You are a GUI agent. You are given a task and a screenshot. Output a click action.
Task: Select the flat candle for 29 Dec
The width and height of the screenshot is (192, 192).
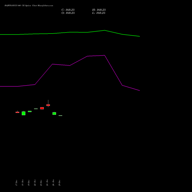60,116
